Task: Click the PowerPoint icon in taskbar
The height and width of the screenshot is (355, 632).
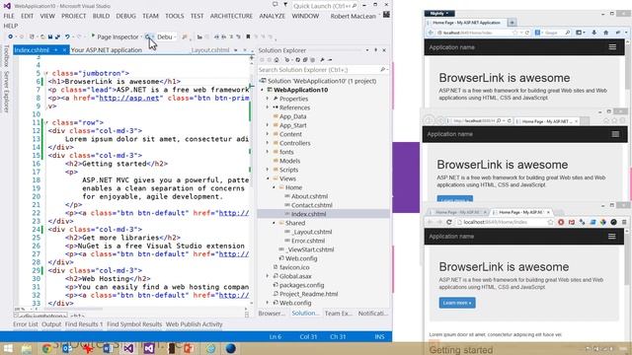Action: click(x=189, y=348)
